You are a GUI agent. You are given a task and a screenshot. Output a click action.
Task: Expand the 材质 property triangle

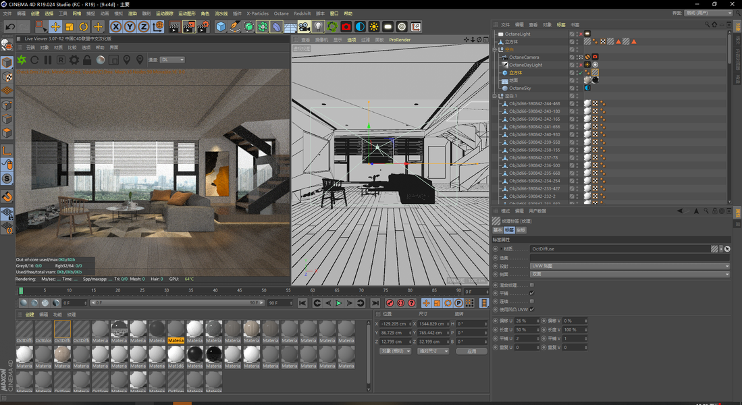coord(501,249)
